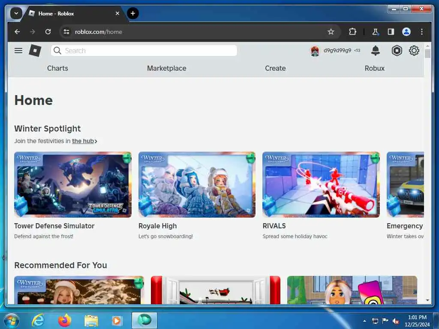Open the Marketplace tab
Viewport: 439px width, 329px height.
pyautogui.click(x=167, y=68)
